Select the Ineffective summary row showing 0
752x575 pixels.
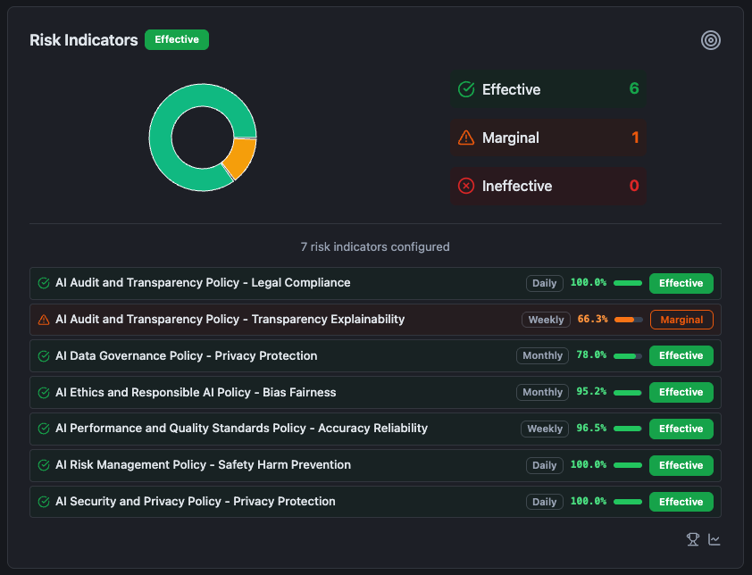pos(548,186)
